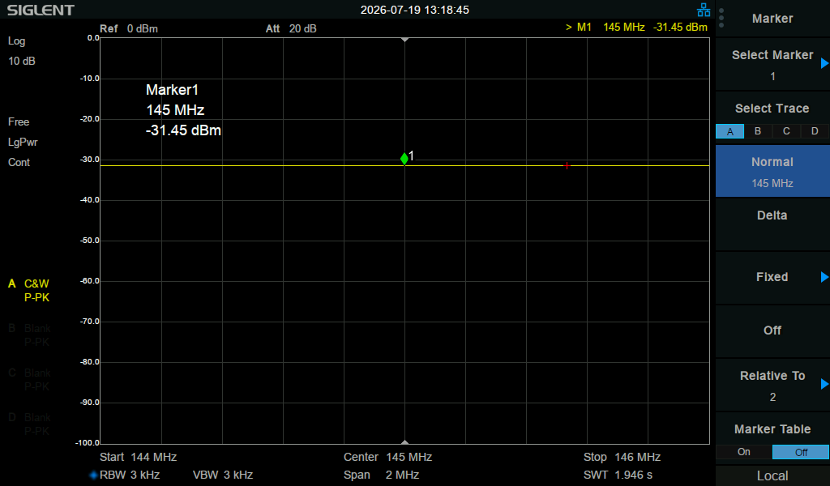Viewport: 830px width, 486px height.
Task: Click trace D Blank P-PK indicator
Action: [29, 424]
